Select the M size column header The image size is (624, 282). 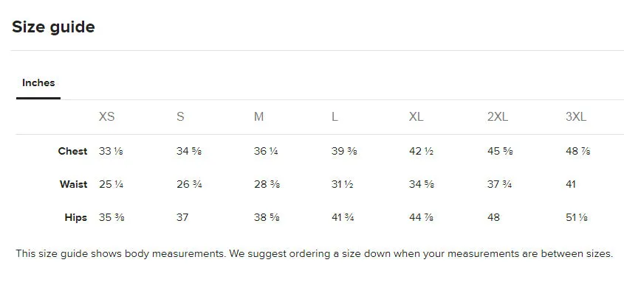[258, 117]
